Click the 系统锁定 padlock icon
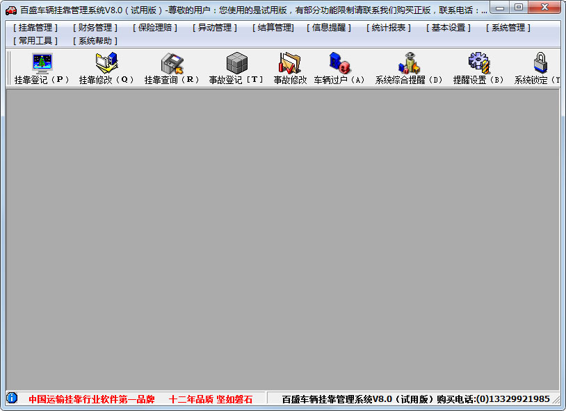This screenshot has height=411, width=566. (540, 63)
